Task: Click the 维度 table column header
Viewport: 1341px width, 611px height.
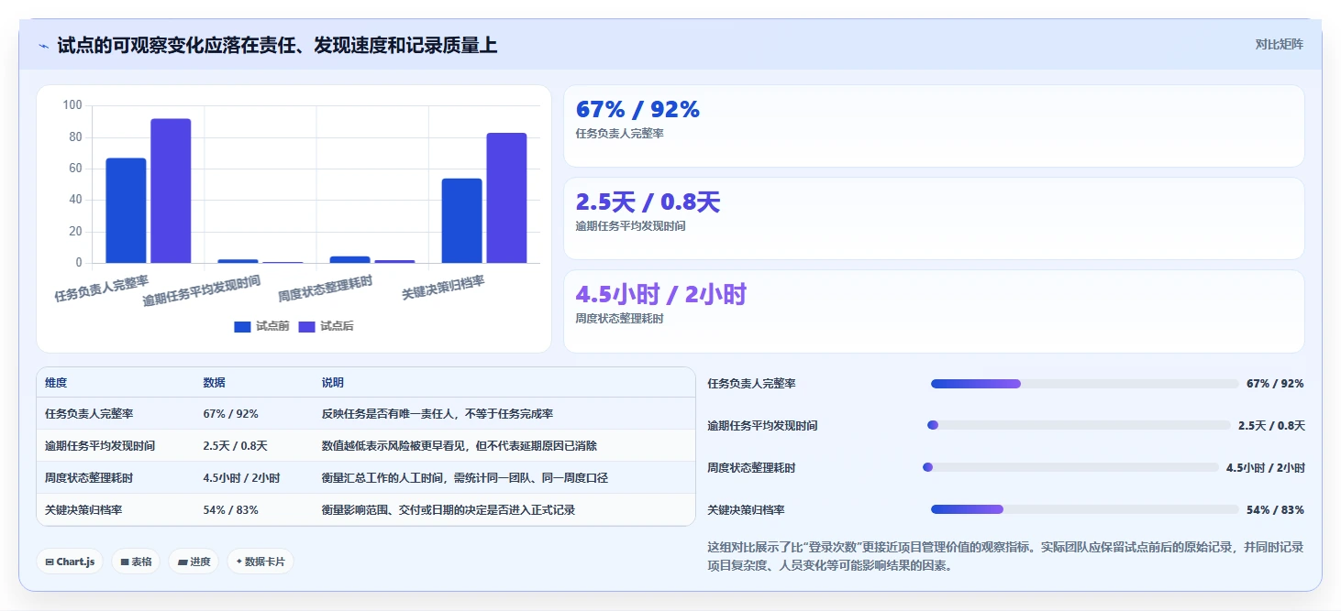Action: (56, 383)
